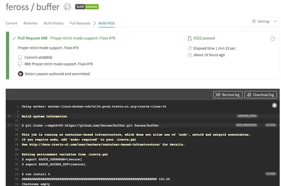The image size is (281, 186).
Task: Click the system_info label tag
Action: (247, 116)
